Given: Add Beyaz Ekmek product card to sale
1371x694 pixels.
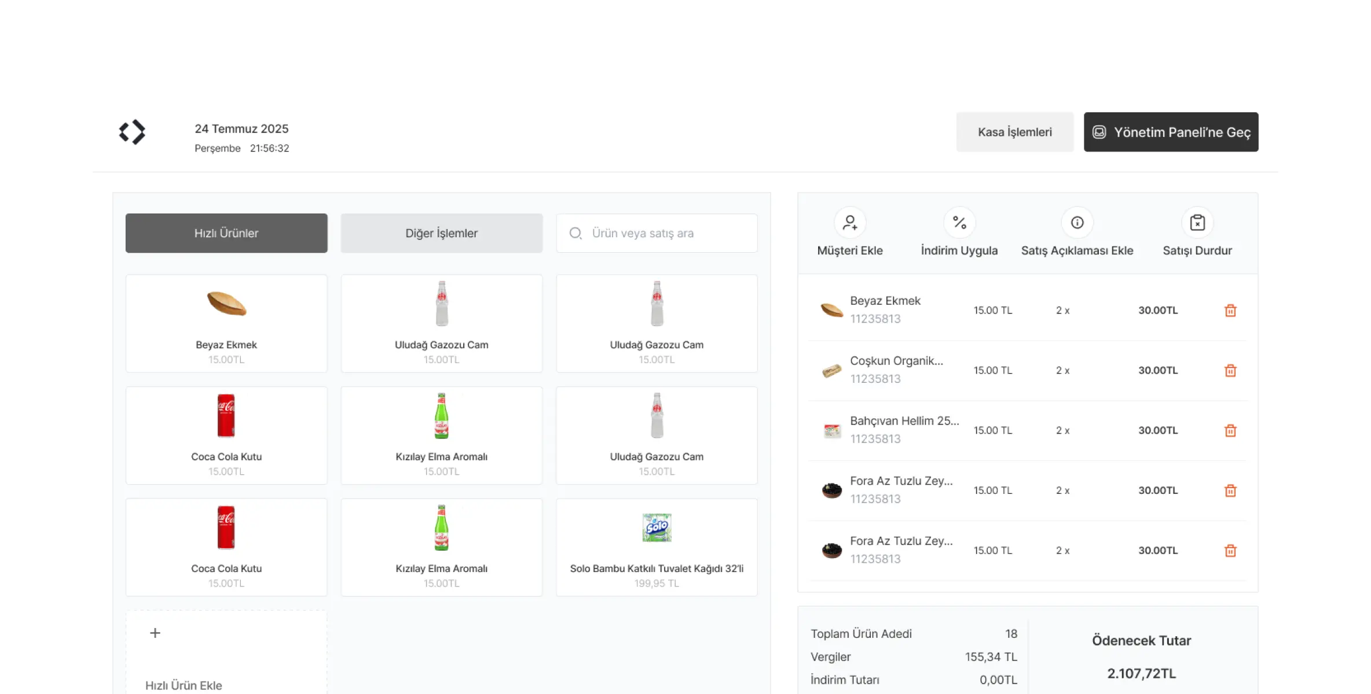Looking at the screenshot, I should pos(226,323).
